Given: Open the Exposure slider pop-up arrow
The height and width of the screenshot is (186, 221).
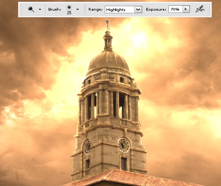Looking at the screenshot, I should [x=186, y=9].
